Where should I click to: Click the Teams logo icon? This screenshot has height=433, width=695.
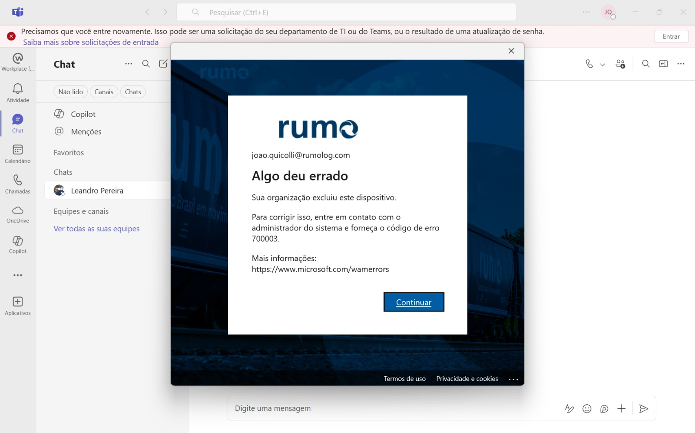(x=18, y=12)
